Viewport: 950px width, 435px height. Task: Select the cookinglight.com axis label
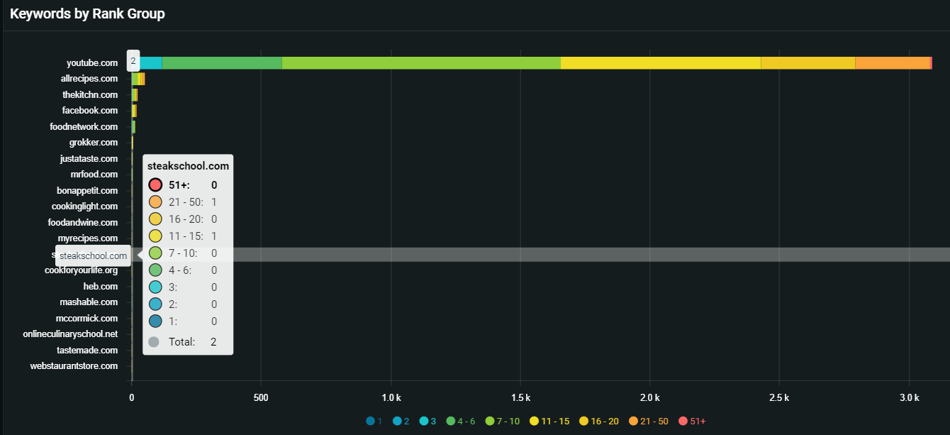85,207
